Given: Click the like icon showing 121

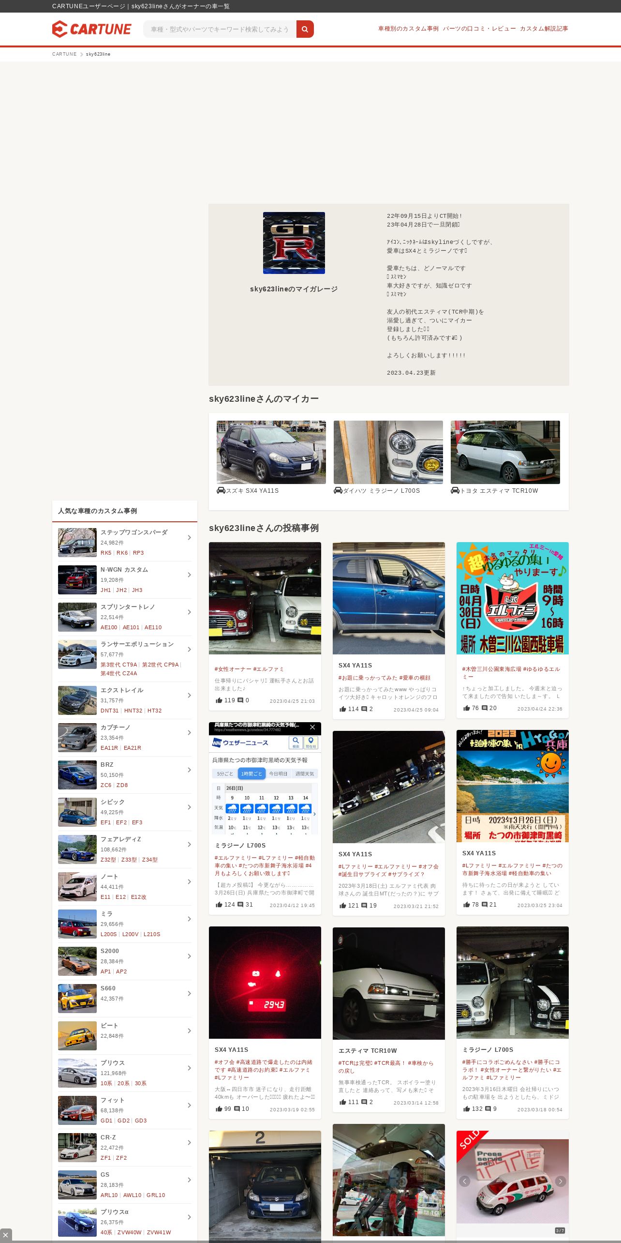Looking at the screenshot, I should pyautogui.click(x=343, y=906).
